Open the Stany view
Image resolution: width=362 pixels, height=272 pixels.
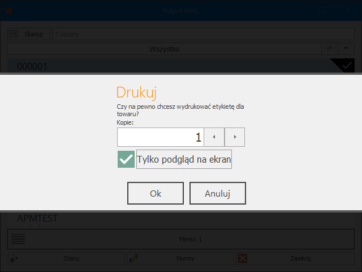tap(67, 258)
